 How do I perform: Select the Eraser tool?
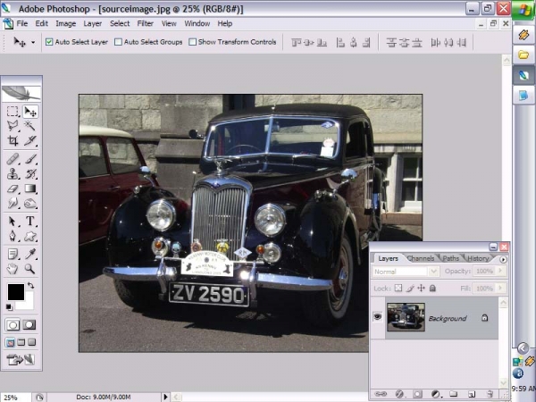point(13,188)
